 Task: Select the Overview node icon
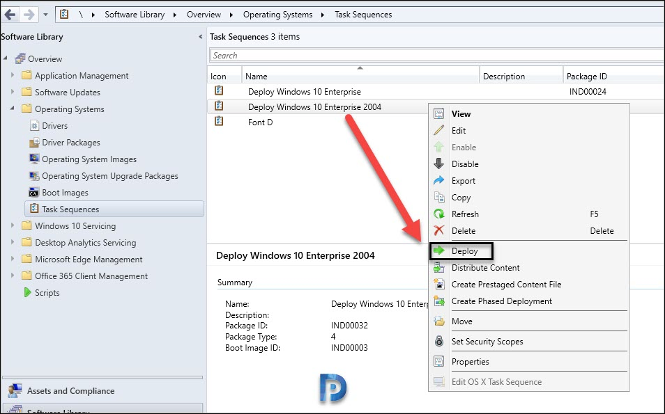pos(20,59)
